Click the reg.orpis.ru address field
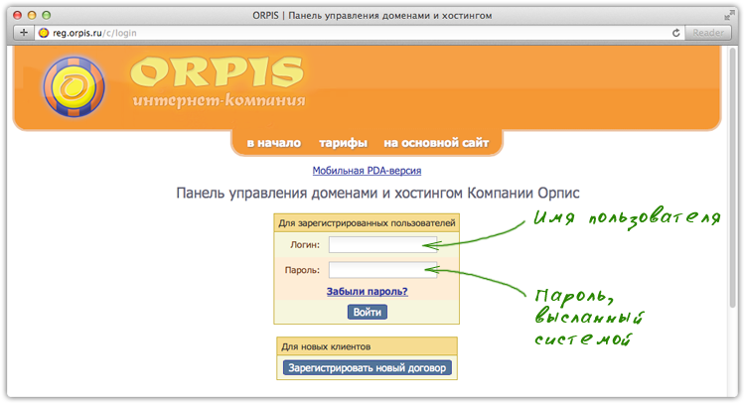Viewport: 745px width, 404px height. click(360, 33)
